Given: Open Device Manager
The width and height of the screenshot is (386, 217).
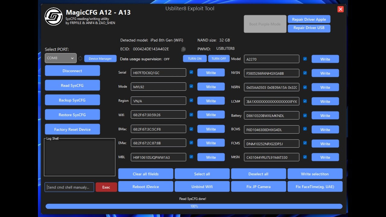Looking at the screenshot, I should coord(100,58).
